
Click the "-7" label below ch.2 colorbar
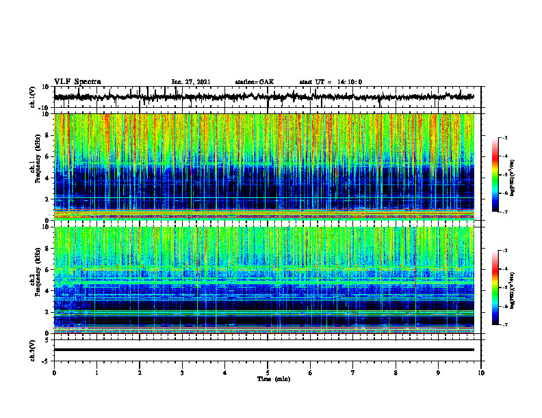[504, 325]
